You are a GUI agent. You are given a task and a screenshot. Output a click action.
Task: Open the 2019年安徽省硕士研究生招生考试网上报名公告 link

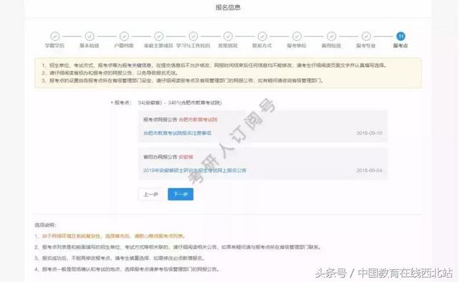point(194,170)
